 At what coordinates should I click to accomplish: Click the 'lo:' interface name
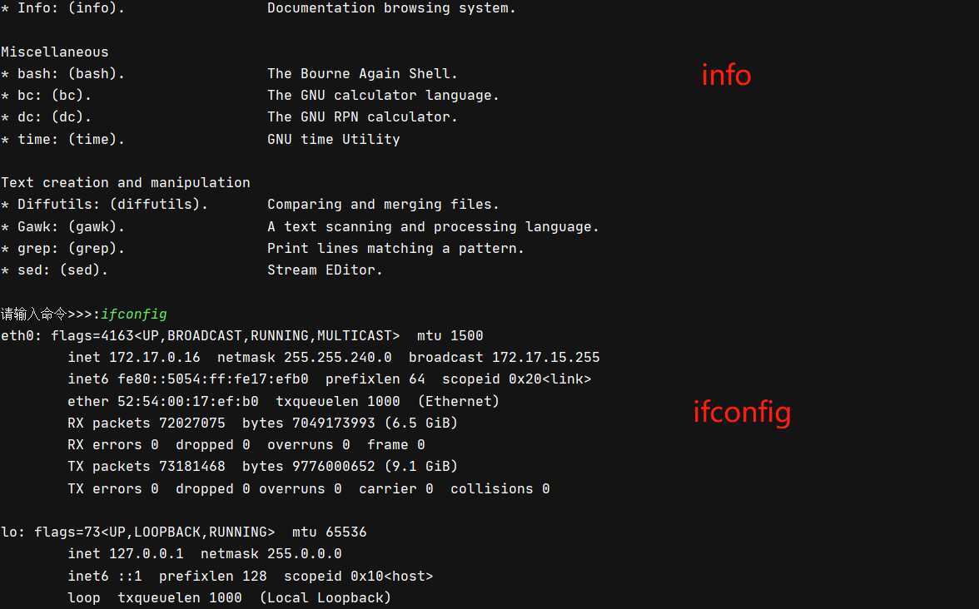(12, 532)
